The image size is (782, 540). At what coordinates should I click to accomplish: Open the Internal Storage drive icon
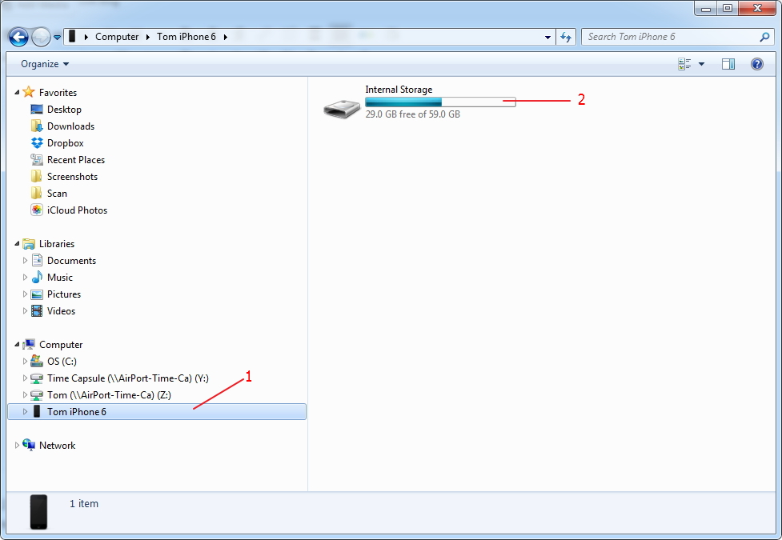[342, 108]
